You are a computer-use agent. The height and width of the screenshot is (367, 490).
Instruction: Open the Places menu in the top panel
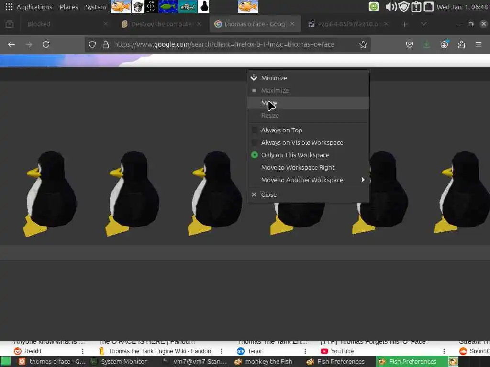coord(69,7)
